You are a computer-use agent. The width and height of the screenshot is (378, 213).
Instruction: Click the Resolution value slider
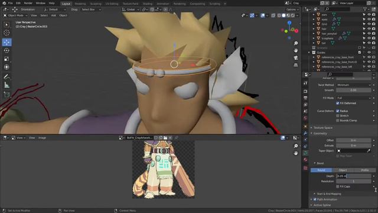[x=354, y=181]
